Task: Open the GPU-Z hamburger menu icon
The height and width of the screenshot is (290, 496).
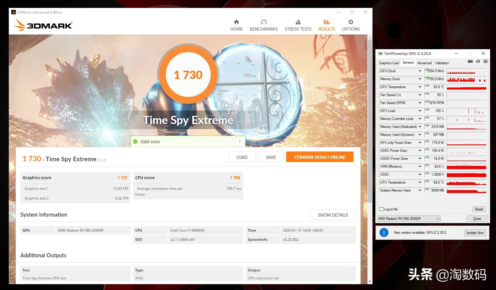Action: pos(486,62)
